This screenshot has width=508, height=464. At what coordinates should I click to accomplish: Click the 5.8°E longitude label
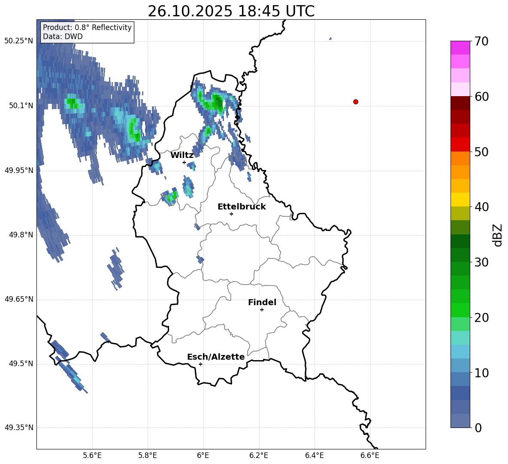click(148, 455)
